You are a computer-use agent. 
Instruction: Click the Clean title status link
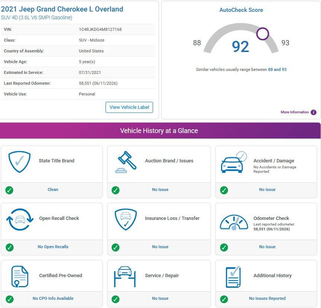tap(53, 189)
